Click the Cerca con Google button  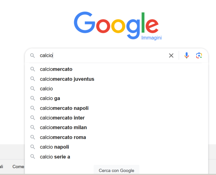click(x=116, y=170)
